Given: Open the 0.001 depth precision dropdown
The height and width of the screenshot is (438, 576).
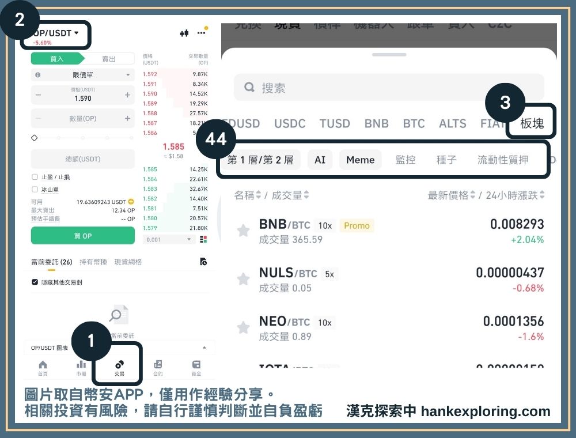Looking at the screenshot, I should 170,240.
